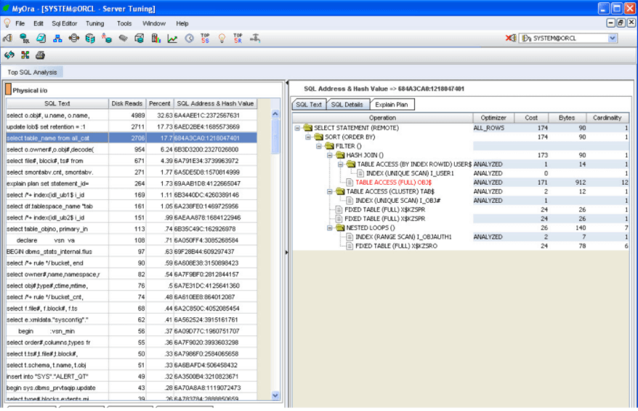Open the Tuning menu
Image resolution: width=638 pixels, height=411 pixels.
tap(94, 23)
